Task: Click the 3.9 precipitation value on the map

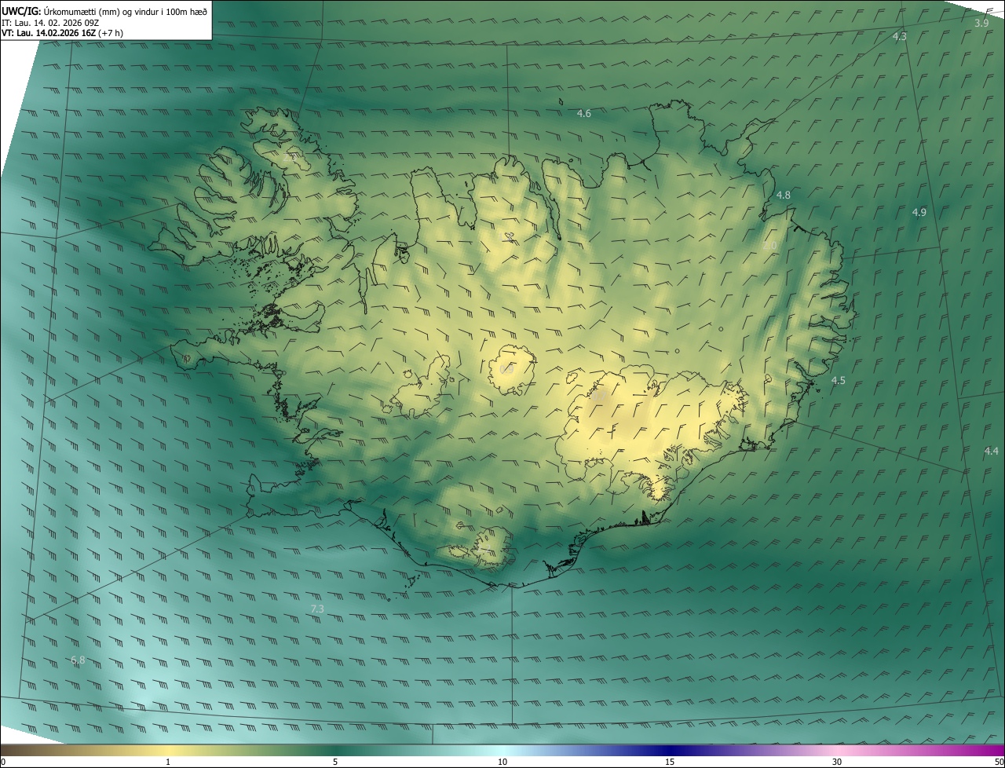Action: [981, 23]
